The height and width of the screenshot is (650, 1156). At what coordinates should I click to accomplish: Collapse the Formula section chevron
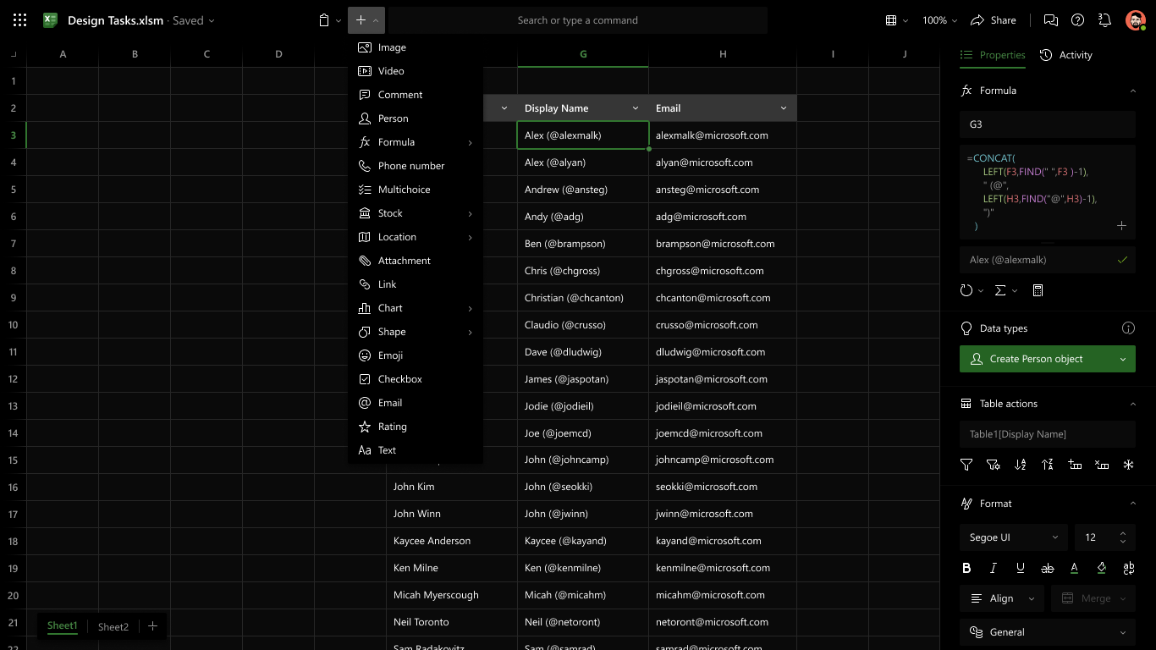click(1132, 91)
